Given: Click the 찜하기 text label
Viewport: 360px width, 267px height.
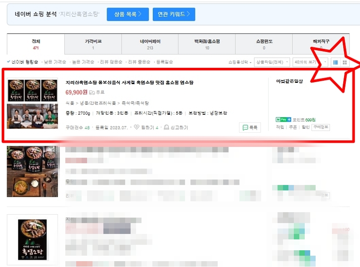Looking at the screenshot, I should click(x=147, y=127).
